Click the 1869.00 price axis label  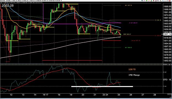pos(167,58)
